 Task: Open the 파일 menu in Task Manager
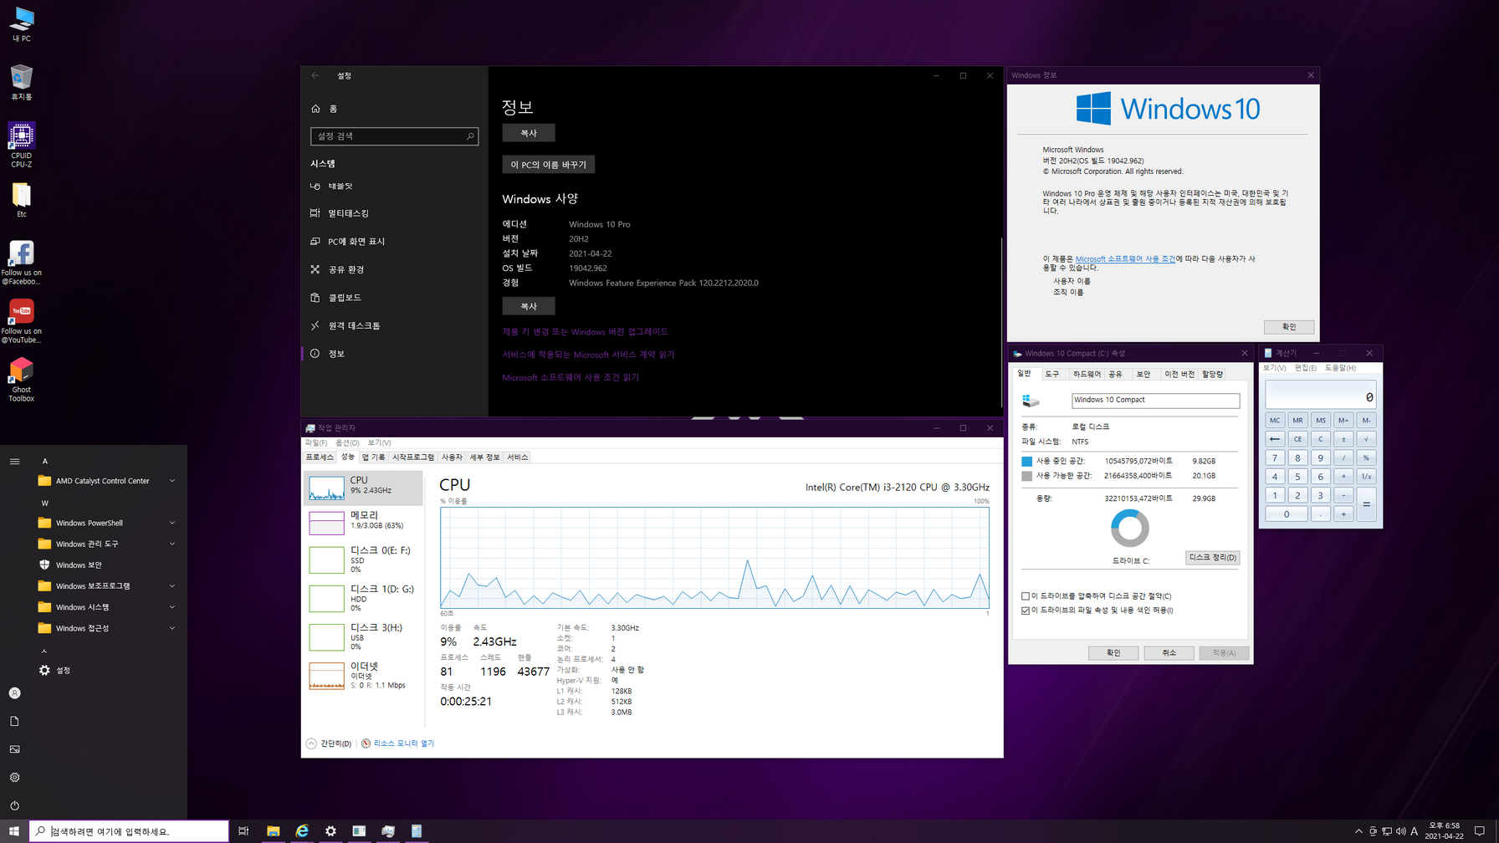pos(315,442)
